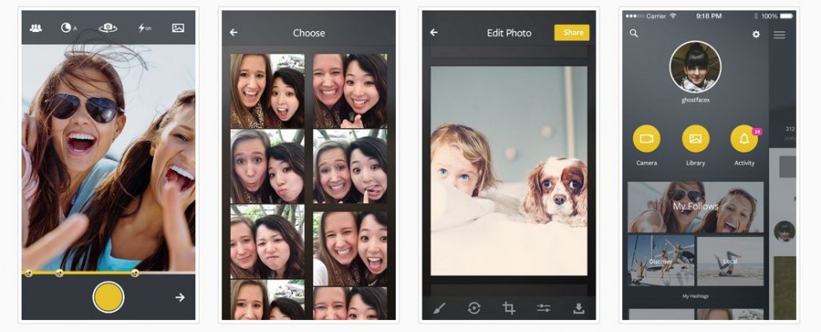Go back from the Edit Photo screen
This screenshot has height=332, width=821.
click(434, 33)
